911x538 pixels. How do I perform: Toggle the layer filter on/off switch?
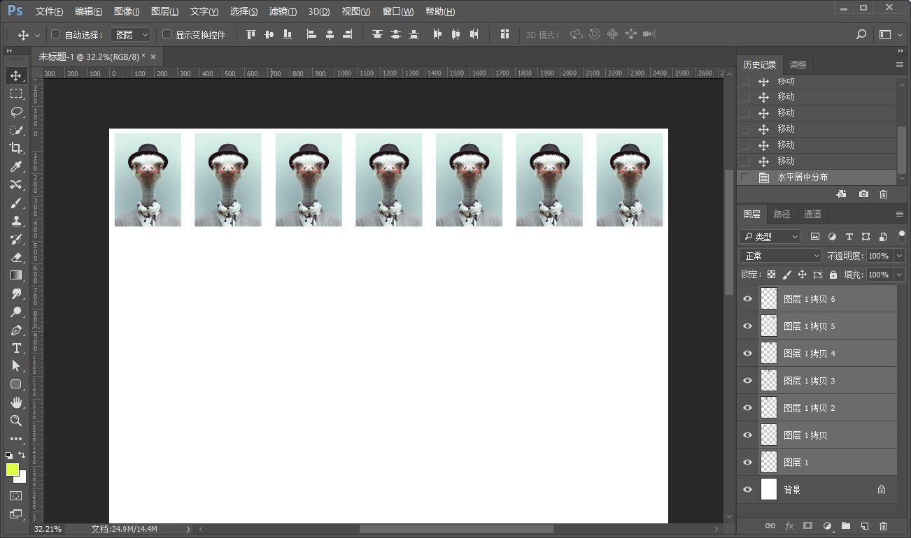point(902,236)
